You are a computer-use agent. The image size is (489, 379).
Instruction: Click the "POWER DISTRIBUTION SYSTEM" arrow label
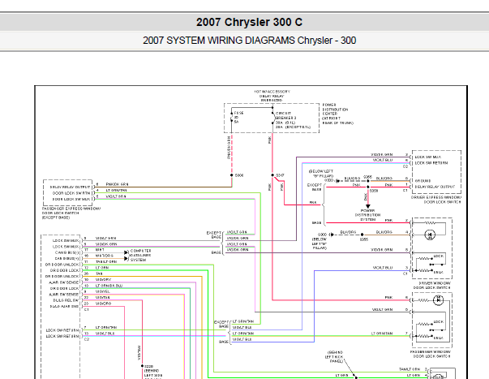click(367, 215)
